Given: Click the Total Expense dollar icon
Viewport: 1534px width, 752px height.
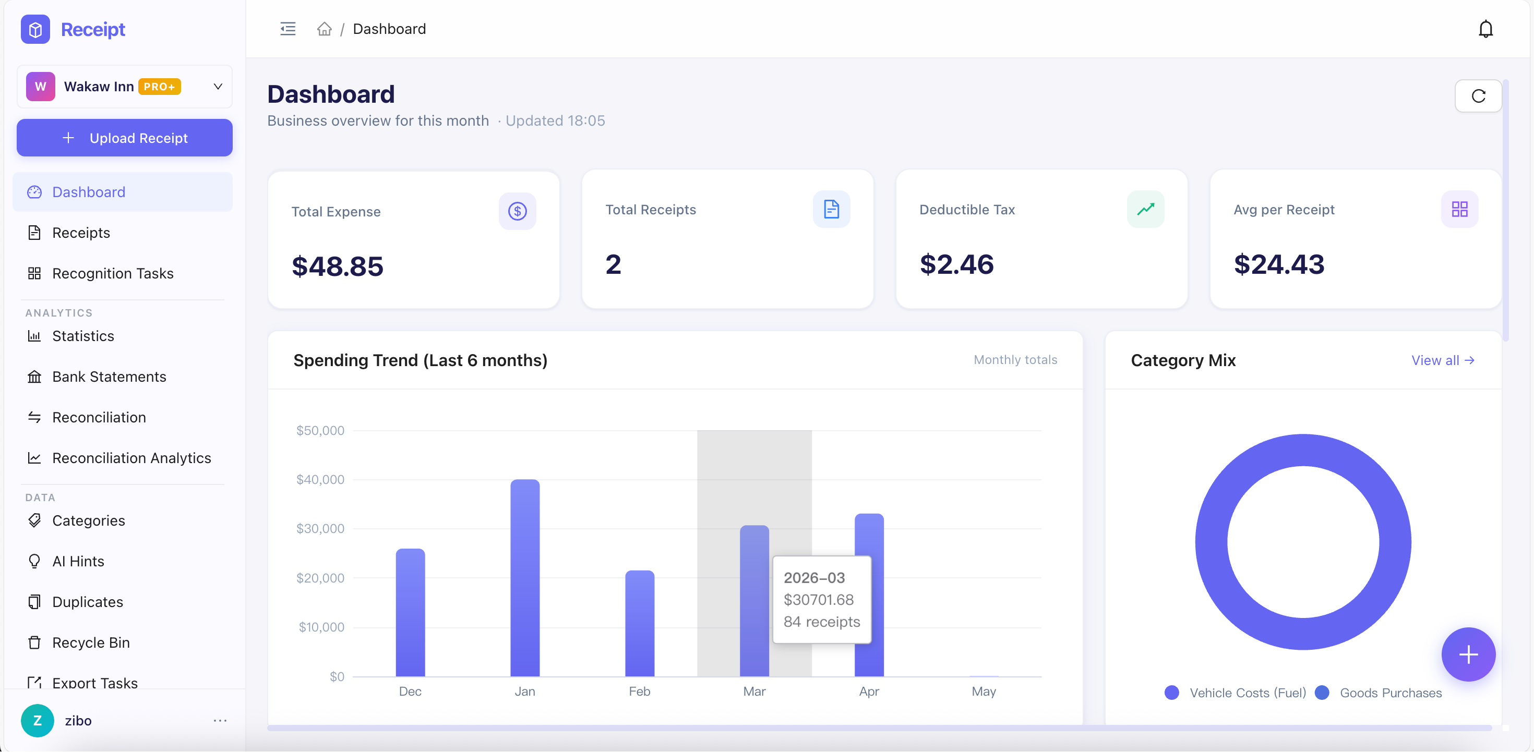Looking at the screenshot, I should (517, 211).
